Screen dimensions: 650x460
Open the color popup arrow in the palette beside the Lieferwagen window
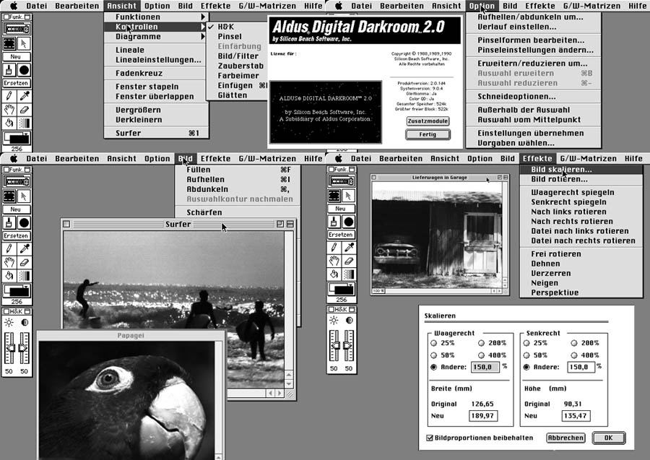(352, 285)
